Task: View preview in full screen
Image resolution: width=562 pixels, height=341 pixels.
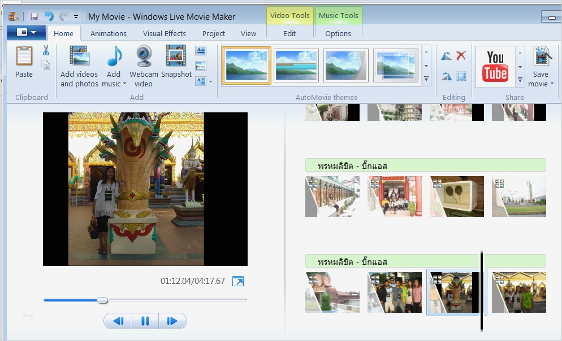Action: 238,281
